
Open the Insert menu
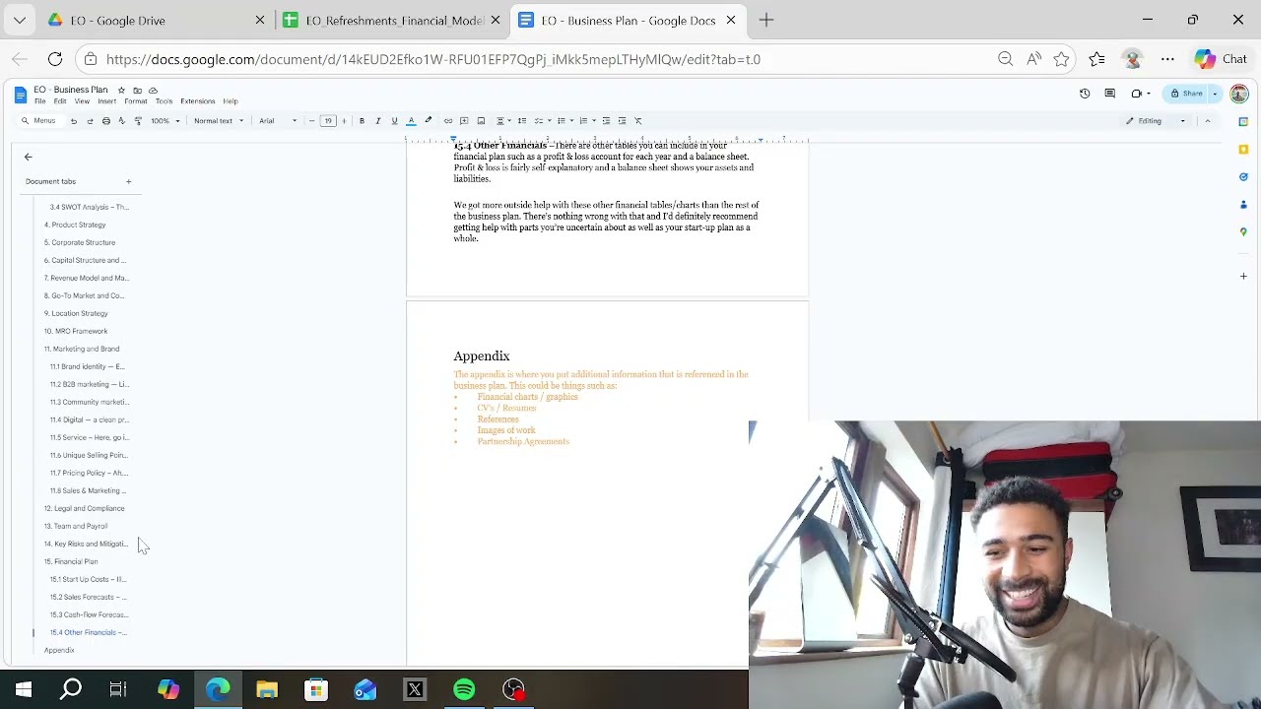pyautogui.click(x=106, y=101)
